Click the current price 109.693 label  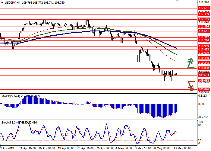pos(203,75)
